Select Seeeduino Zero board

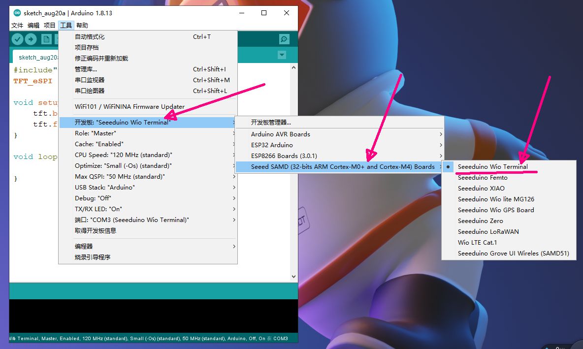(509, 221)
